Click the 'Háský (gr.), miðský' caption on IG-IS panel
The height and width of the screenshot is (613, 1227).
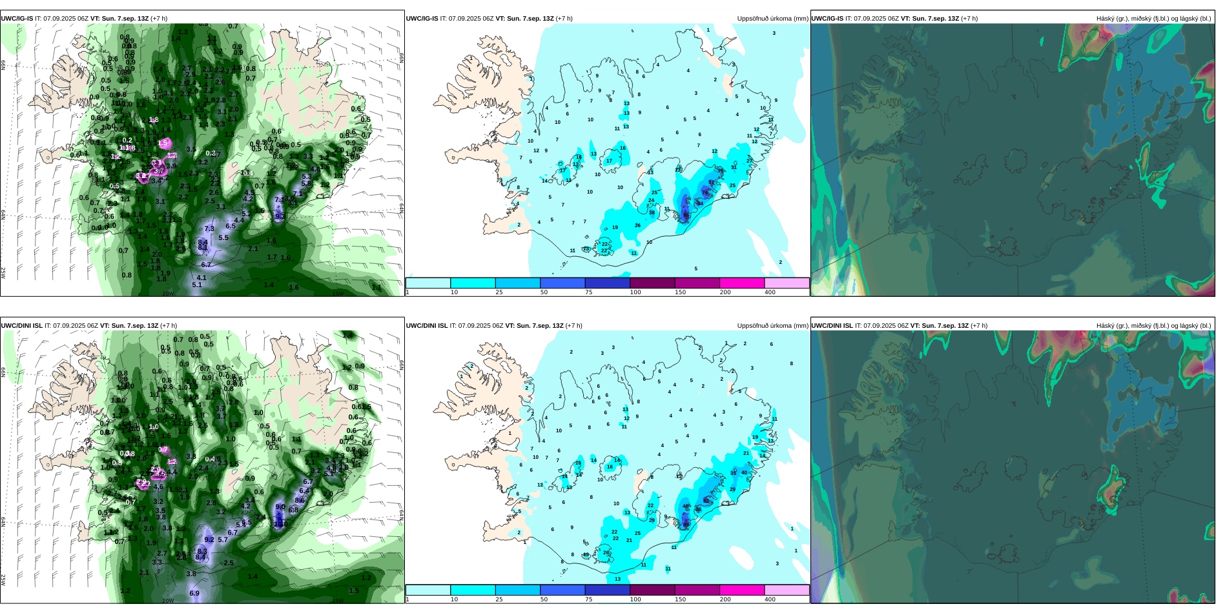tap(1154, 19)
